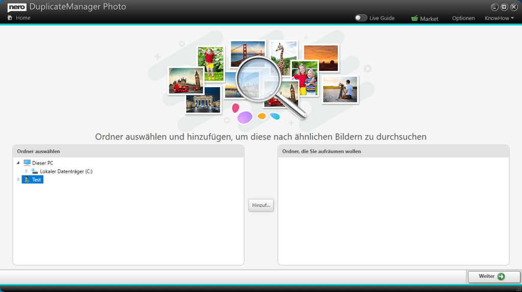This screenshot has width=522, height=292.
Task: Maximize the window using title bar button
Action: 504,7
